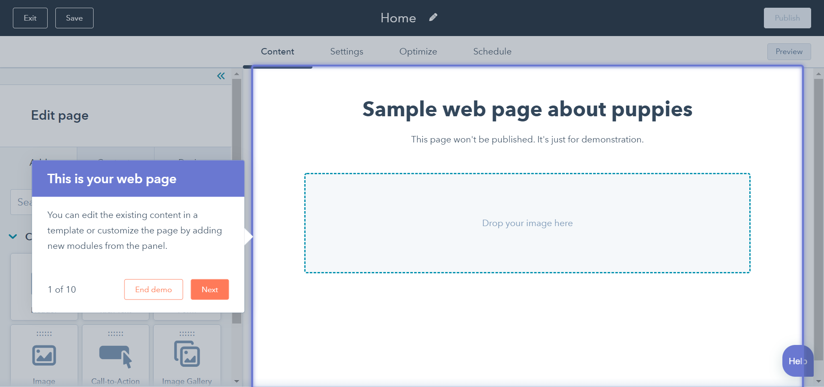Click the drag handle dots above the Image module
Viewport: 824px width, 387px height.
point(43,334)
